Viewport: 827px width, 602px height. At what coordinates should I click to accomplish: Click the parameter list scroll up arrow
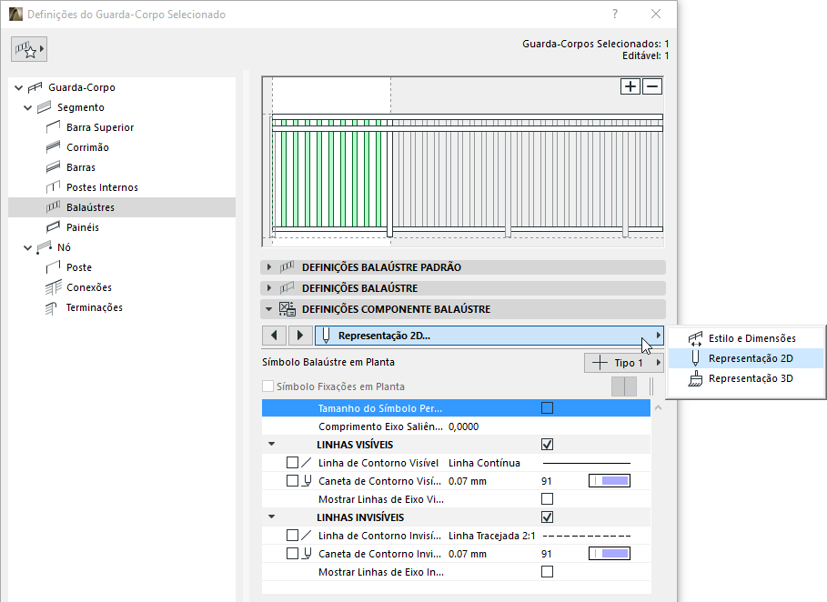coord(658,407)
